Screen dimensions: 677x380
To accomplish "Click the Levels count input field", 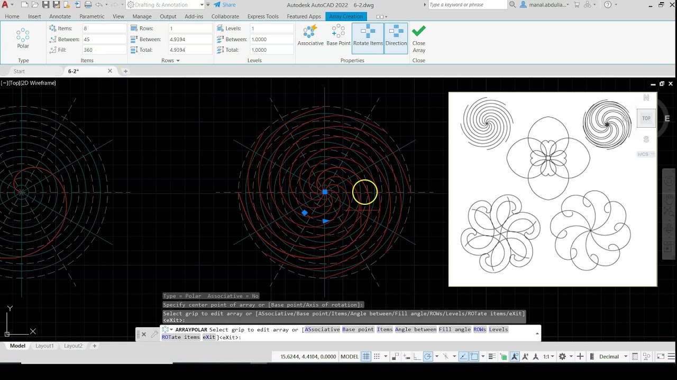I will click(271, 28).
